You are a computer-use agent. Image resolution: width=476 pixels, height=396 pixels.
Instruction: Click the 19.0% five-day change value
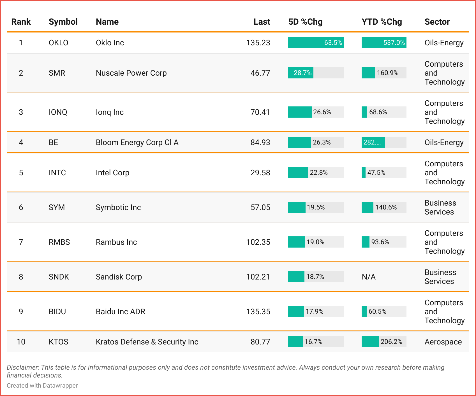click(315, 242)
